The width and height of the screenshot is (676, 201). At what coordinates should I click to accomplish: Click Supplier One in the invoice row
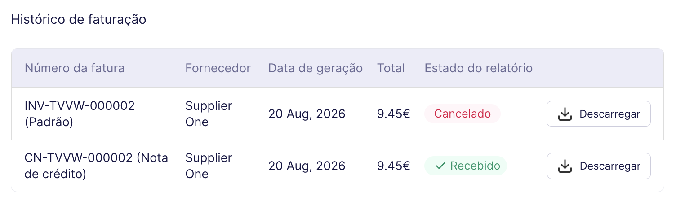tap(209, 114)
